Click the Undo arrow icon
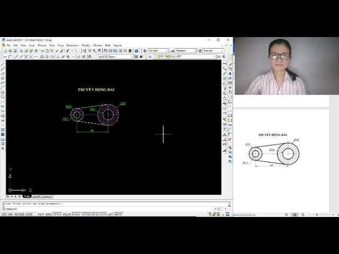This screenshot has height=254, width=339. coord(68,51)
